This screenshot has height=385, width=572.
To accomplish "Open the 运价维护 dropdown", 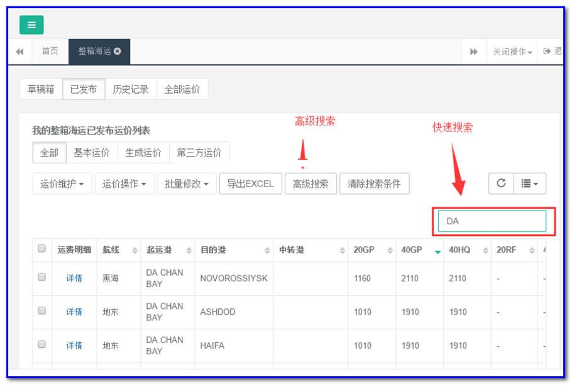I will [x=60, y=183].
